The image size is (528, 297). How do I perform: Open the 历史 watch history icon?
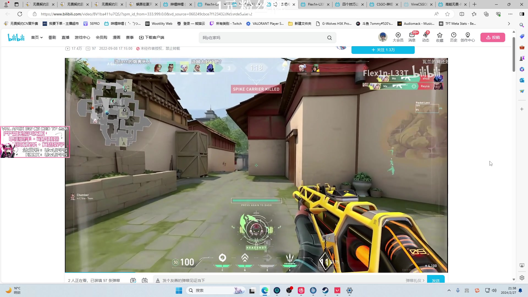coord(453,37)
